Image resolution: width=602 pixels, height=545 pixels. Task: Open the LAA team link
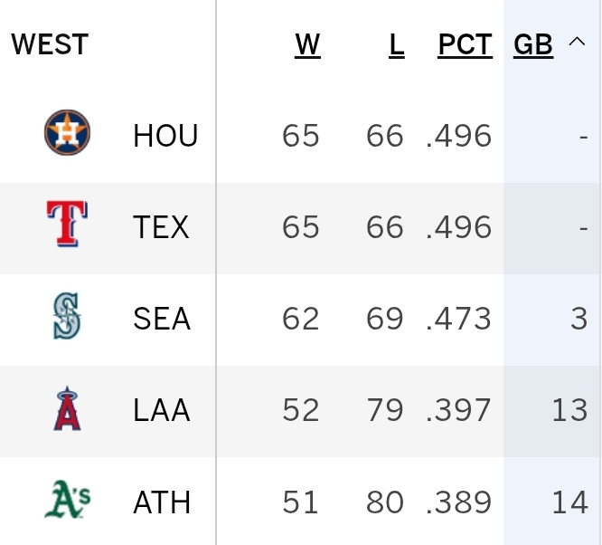pos(162,410)
